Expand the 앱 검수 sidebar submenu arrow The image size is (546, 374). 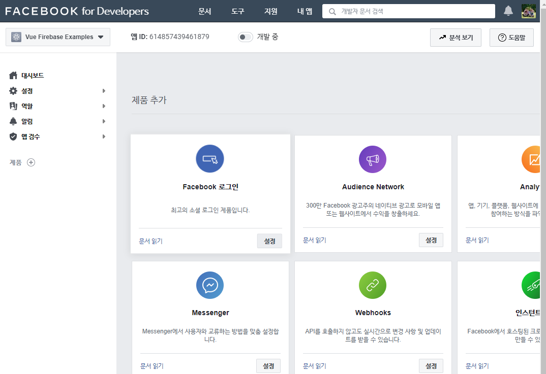104,137
